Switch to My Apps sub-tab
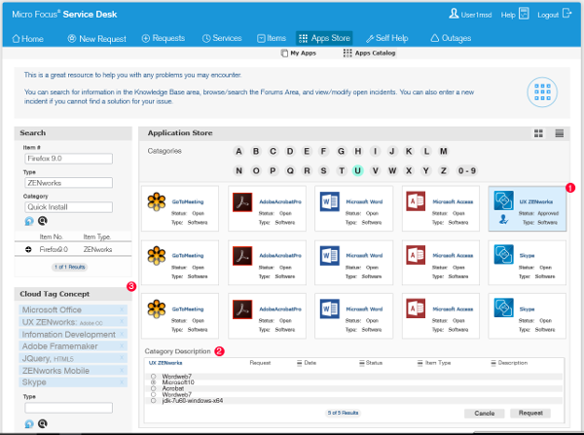Screen dimensions: 584x435 299,54
